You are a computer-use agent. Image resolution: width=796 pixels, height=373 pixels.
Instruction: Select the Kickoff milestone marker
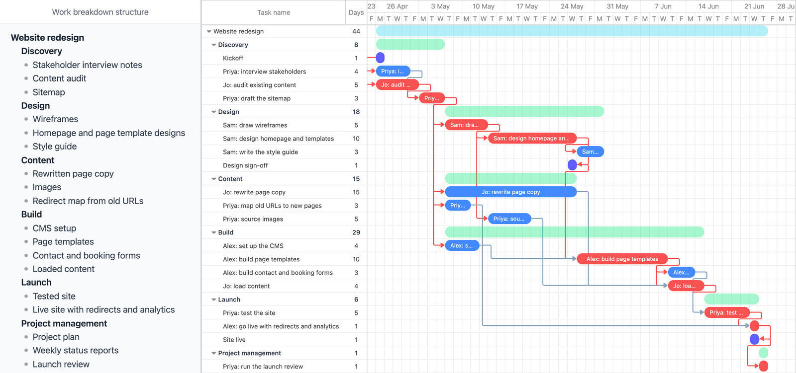[380, 58]
